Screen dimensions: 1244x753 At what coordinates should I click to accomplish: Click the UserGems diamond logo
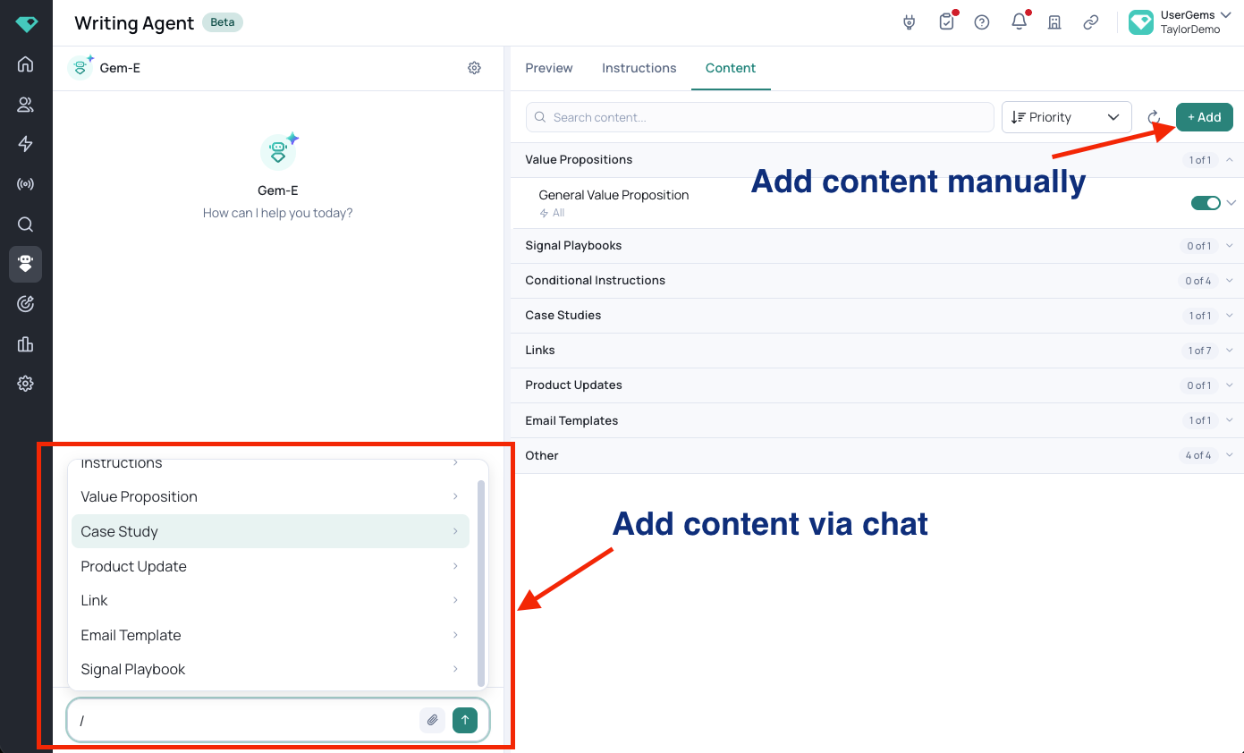[x=26, y=24]
